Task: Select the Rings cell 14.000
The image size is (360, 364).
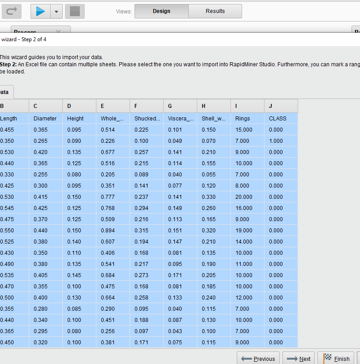Action: pos(247,242)
